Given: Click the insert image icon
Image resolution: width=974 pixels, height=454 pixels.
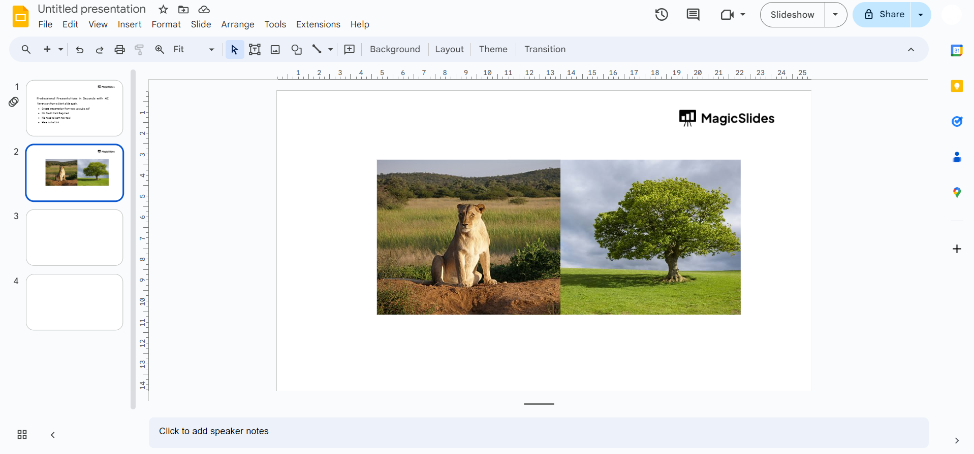Looking at the screenshot, I should [x=275, y=50].
